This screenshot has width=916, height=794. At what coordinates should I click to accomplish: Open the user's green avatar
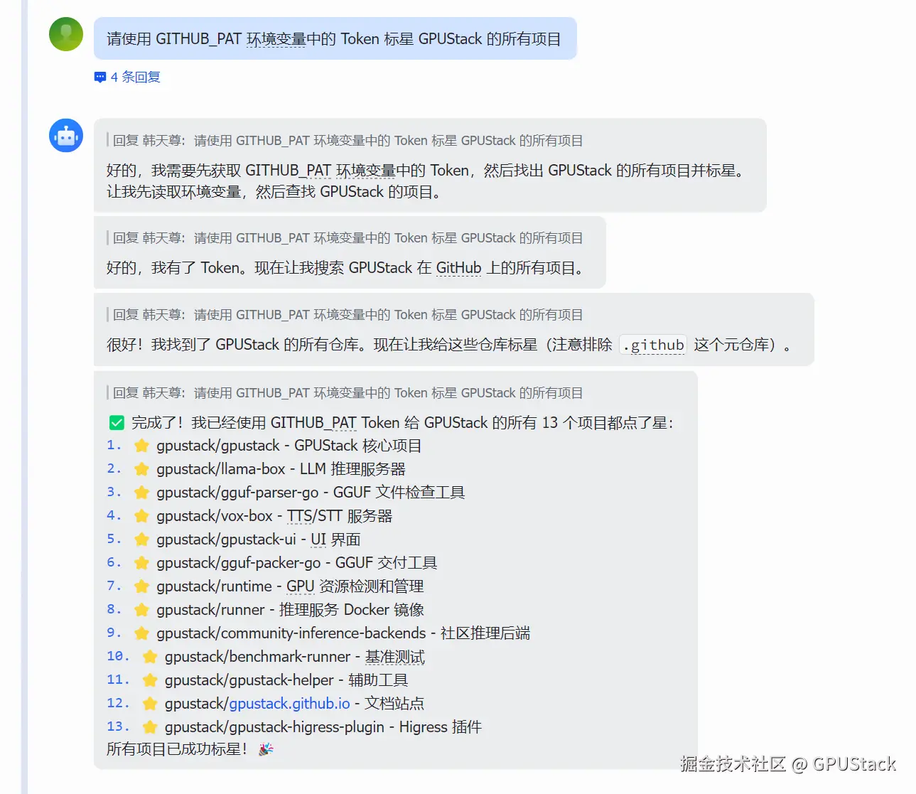(x=66, y=34)
